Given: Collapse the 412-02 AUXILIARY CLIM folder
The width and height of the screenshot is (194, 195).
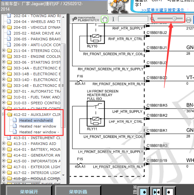Looking at the screenshot, I should point(4,114).
